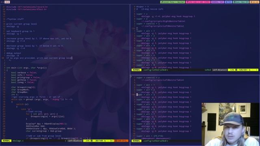This screenshot has height=146, width=260.
Task: Click the 'debug output' comment line
Action: (x=13, y=53)
